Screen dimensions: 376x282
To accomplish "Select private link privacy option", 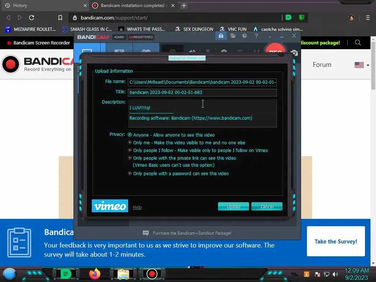I will (x=130, y=158).
